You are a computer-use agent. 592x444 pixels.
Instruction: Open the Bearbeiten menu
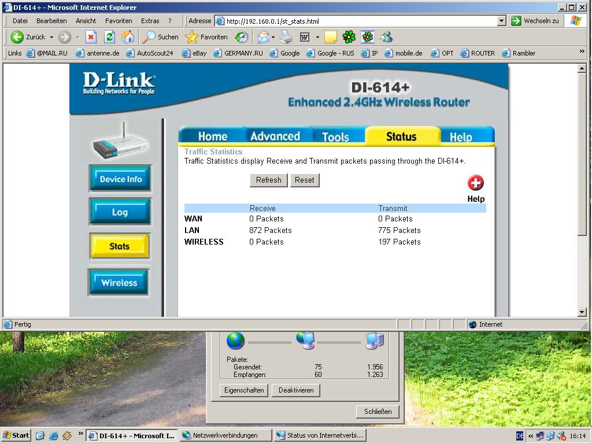pos(51,21)
